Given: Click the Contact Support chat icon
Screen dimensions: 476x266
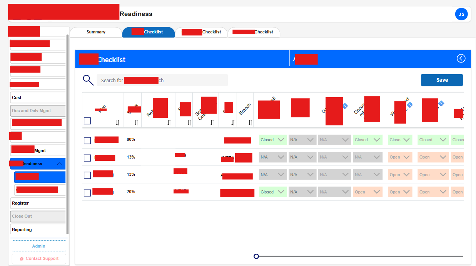Looking at the screenshot, I should point(22,259).
